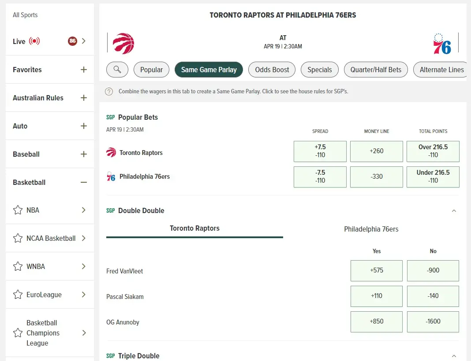Viewport: 471px width, 361px height.
Task: Select the Same Game Parlay tab
Action: click(209, 70)
